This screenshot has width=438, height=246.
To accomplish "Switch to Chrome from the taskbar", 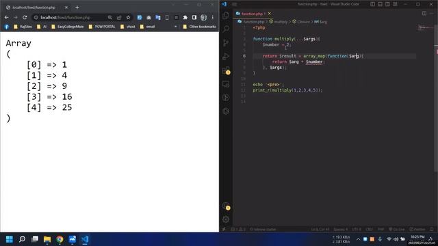I will (60, 239).
